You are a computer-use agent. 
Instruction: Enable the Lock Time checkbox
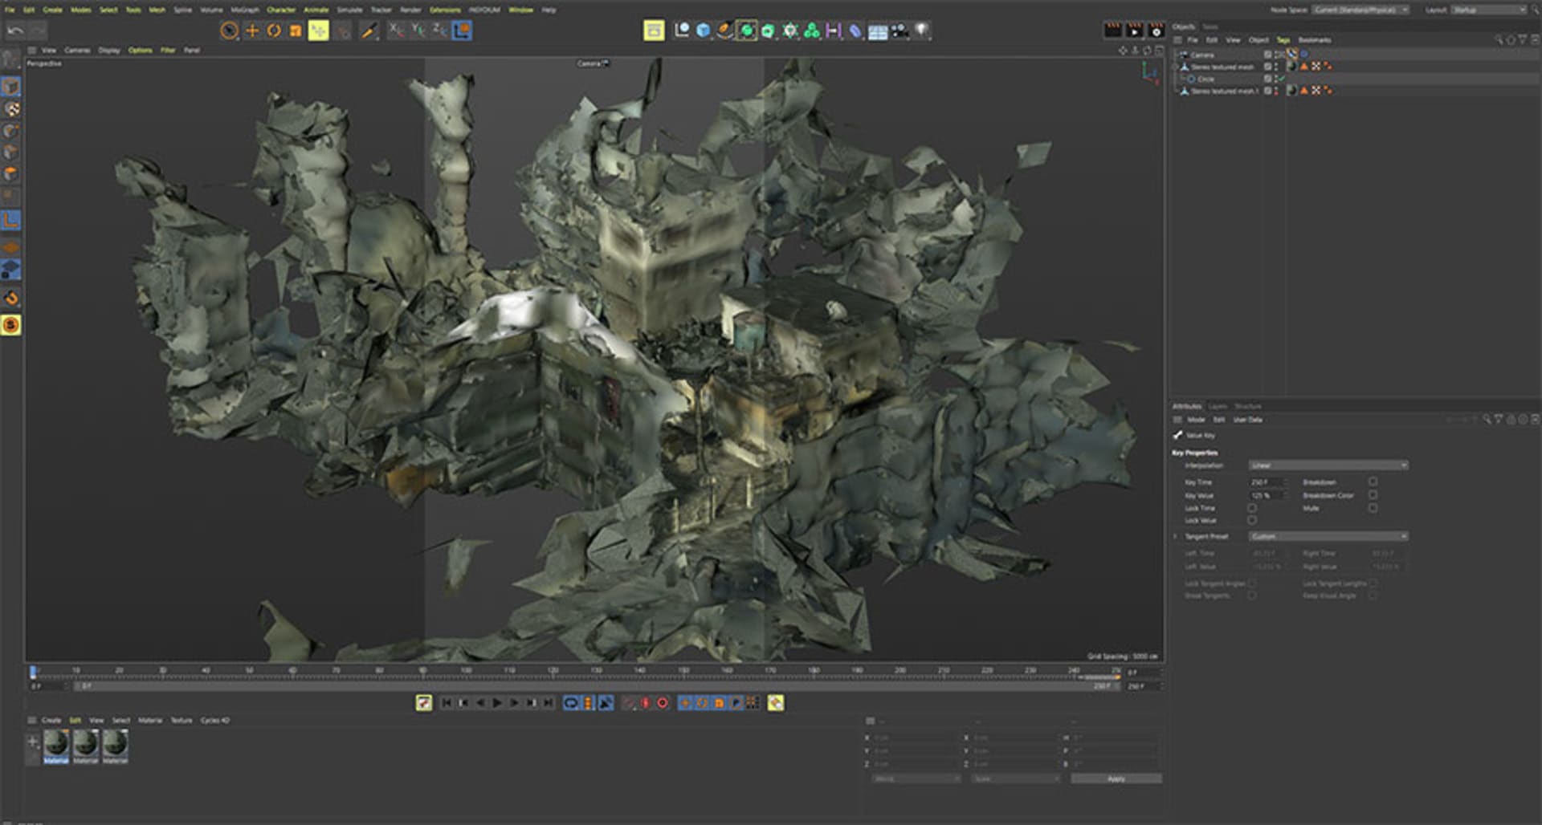[x=1252, y=508]
